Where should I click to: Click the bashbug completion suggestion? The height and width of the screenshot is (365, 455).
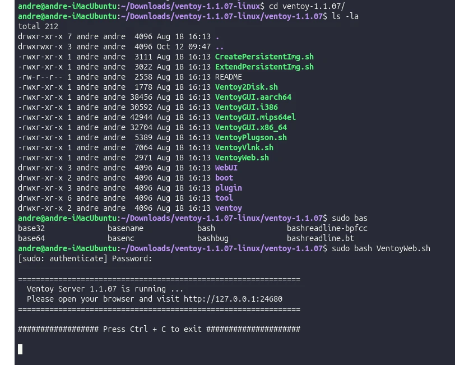point(213,238)
